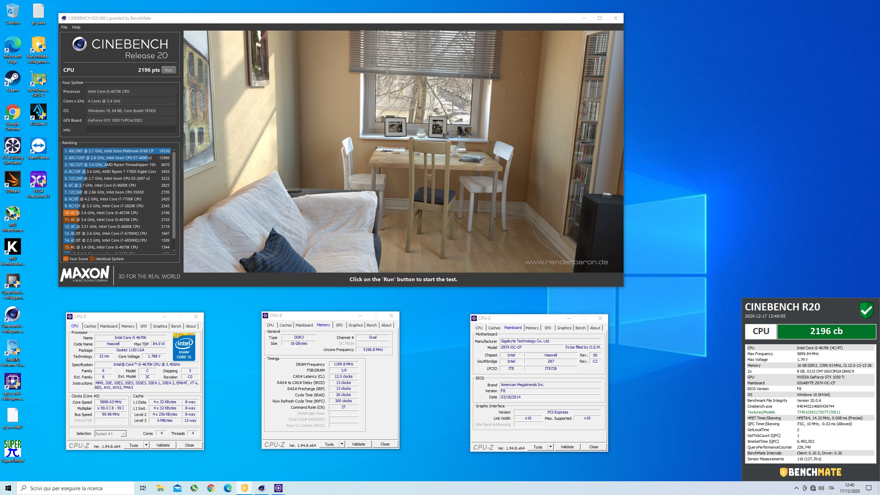
Task: Open BenchMate desktop shortcut
Action: click(x=38, y=50)
